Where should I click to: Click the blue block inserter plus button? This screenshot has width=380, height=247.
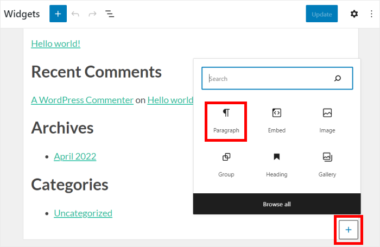click(x=58, y=14)
